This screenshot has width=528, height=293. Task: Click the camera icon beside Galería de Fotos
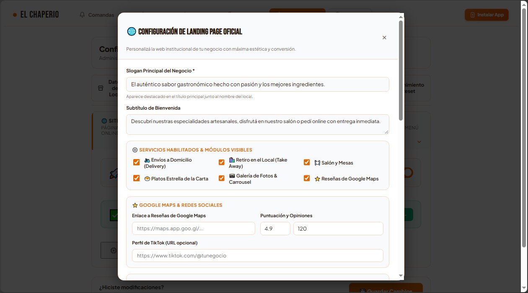(232, 176)
